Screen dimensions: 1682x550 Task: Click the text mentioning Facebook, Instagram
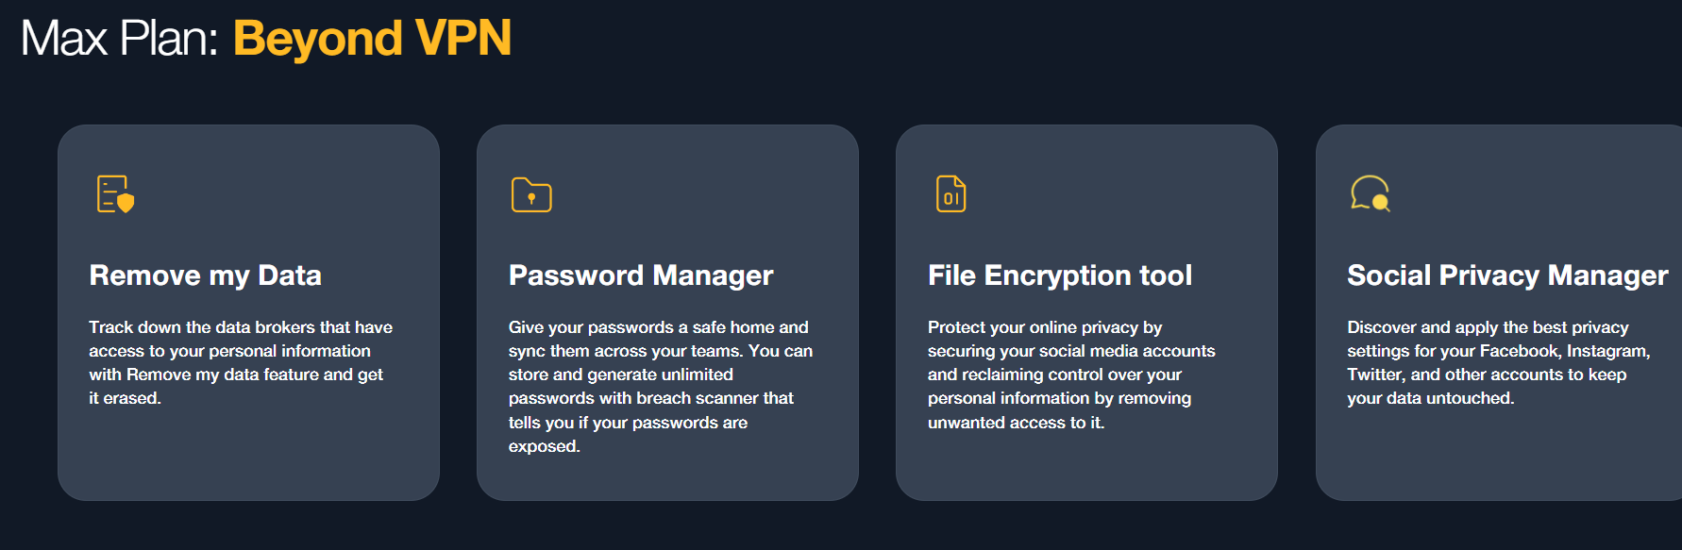pyautogui.click(x=1499, y=351)
